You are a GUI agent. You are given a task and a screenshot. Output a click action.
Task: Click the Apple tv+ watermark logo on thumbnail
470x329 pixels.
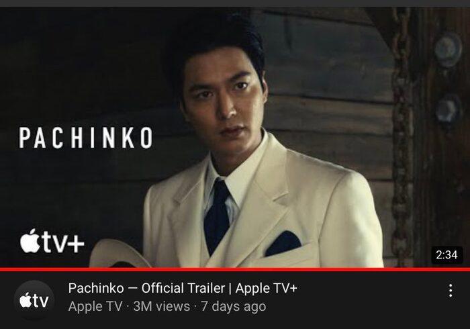pos(52,241)
